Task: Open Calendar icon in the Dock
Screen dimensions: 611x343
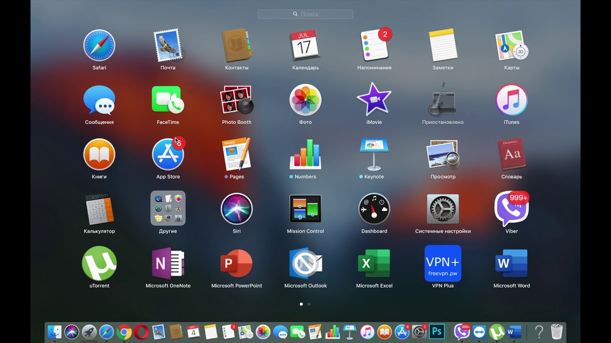Action: point(193,332)
